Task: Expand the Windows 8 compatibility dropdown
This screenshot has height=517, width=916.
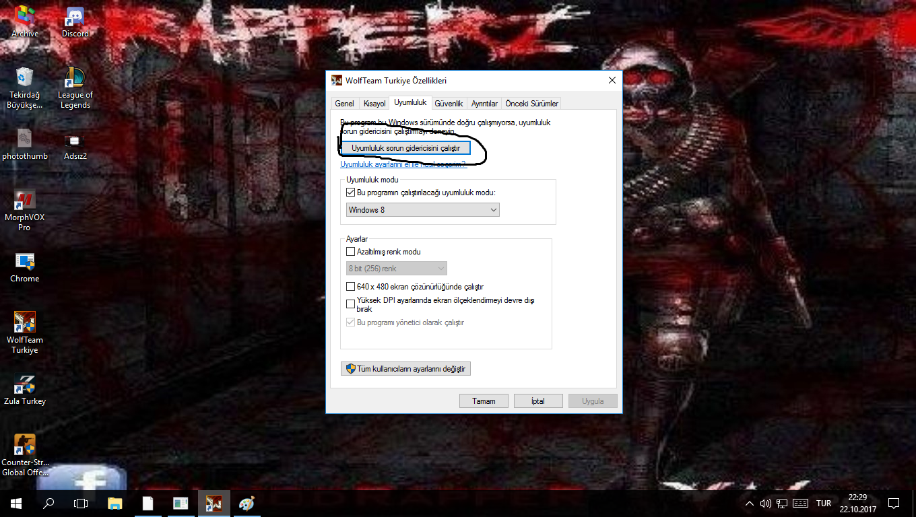Action: coord(423,210)
